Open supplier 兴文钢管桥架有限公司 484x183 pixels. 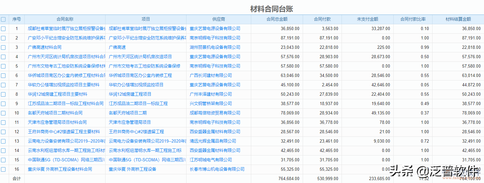pyautogui.click(x=211, y=104)
